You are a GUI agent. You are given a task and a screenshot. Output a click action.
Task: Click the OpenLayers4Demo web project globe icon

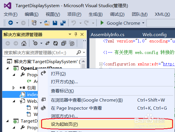(x=16, y=68)
